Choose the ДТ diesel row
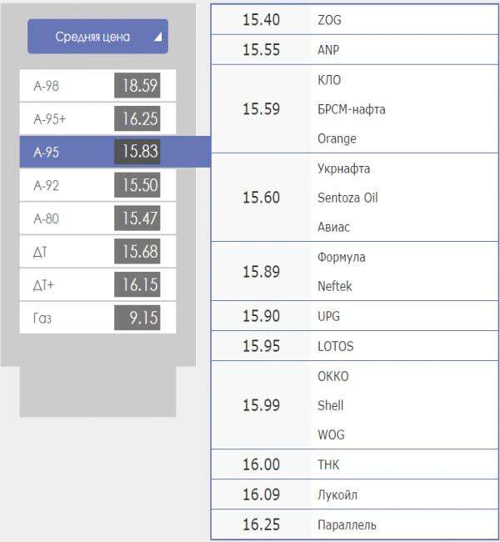This screenshot has height=542, width=500. (97, 252)
